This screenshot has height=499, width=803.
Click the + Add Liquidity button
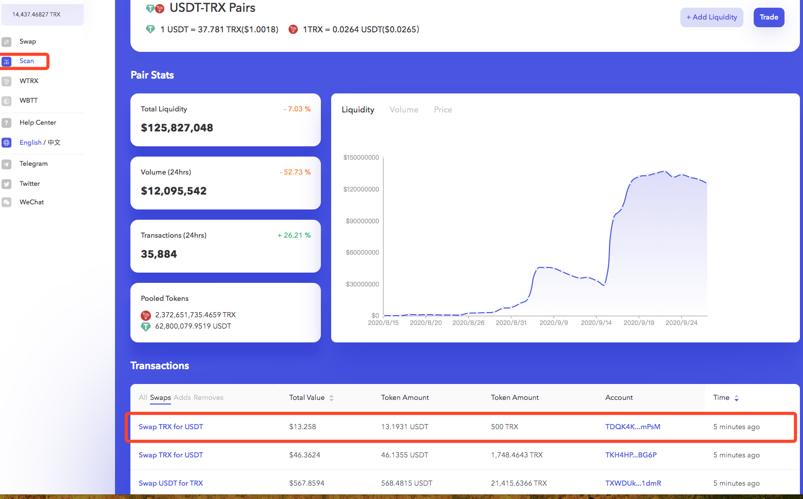[x=712, y=17]
